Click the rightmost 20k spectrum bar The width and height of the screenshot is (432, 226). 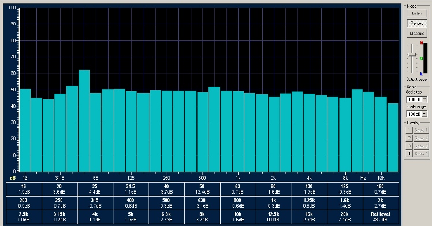click(393, 138)
